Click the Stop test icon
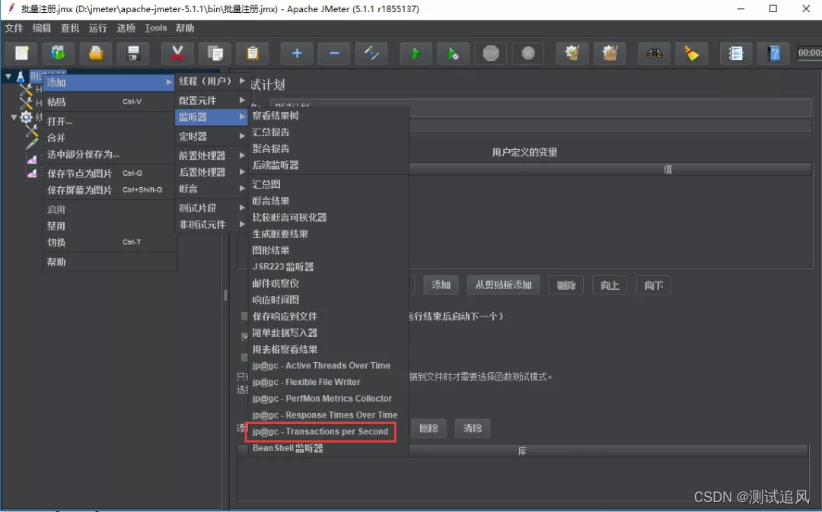Viewport: 822px width, 512px height. point(491,53)
